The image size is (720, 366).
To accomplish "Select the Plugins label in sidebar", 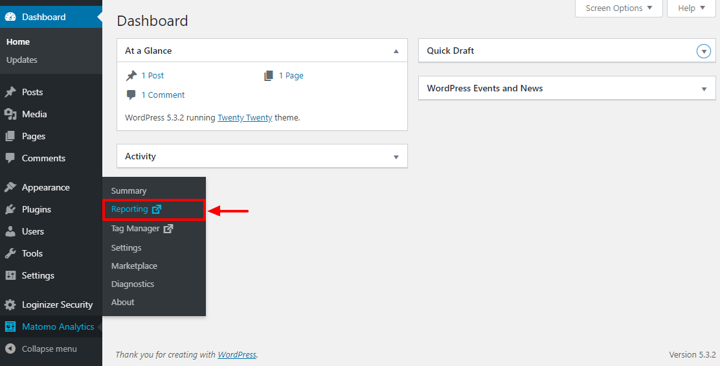I will coord(36,209).
